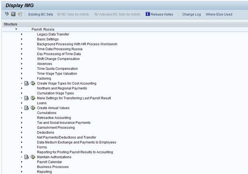Image resolution: width=248 pixels, height=174 pixels.
Task: Select Shift Change Compensation row
Action: (58, 59)
